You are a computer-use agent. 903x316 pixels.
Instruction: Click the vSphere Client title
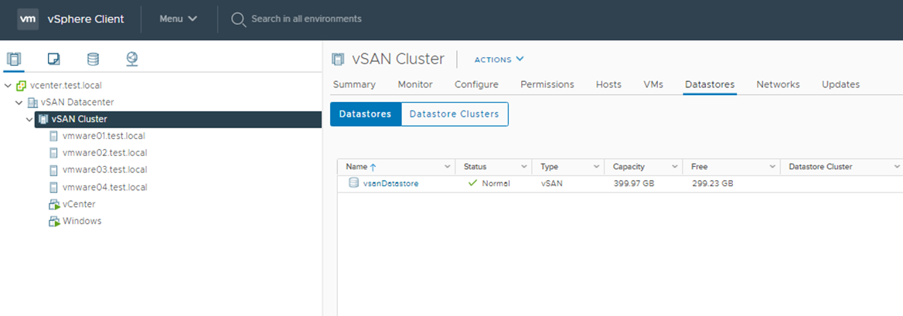85,19
